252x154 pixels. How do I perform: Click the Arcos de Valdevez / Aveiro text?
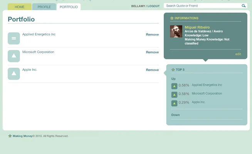pyautogui.click(x=204, y=31)
